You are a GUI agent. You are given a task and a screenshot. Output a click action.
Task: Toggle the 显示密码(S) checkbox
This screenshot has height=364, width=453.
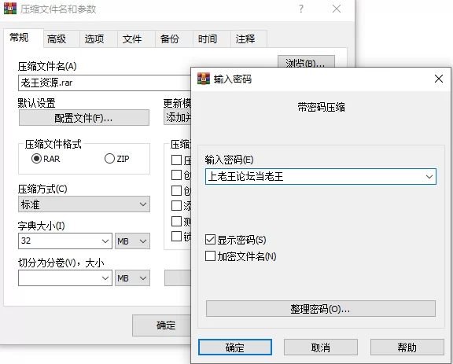coord(210,240)
